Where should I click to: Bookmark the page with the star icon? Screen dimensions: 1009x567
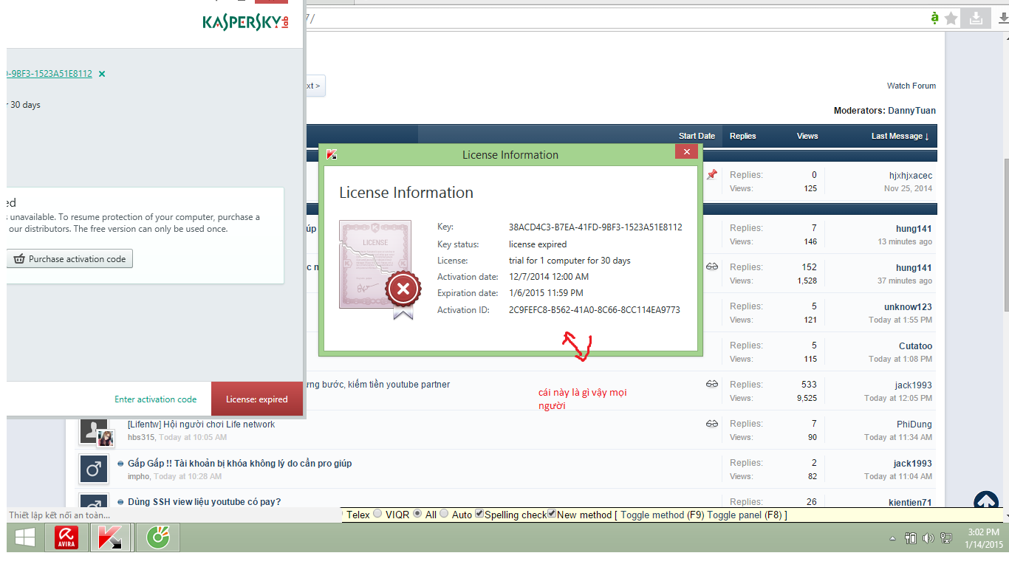click(951, 18)
